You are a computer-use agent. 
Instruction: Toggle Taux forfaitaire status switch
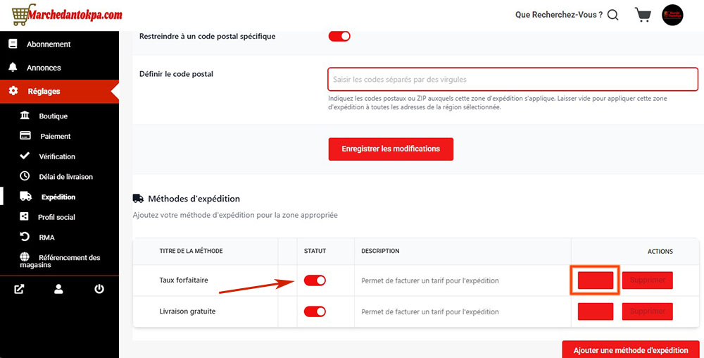[315, 280]
